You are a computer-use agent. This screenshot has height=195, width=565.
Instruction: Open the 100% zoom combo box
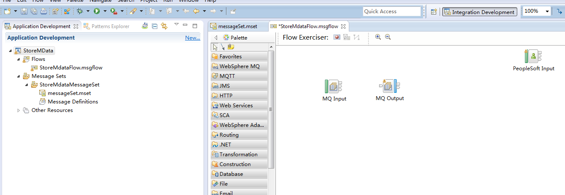pyautogui.click(x=537, y=11)
